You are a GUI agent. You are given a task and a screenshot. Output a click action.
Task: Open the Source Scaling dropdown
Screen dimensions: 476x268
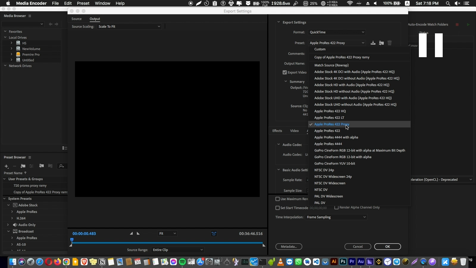click(129, 27)
